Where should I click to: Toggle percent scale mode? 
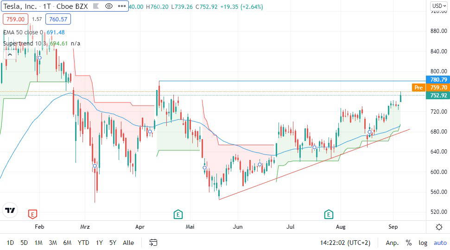(409, 243)
